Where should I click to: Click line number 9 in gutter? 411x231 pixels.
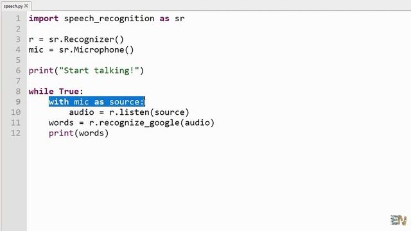18,102
